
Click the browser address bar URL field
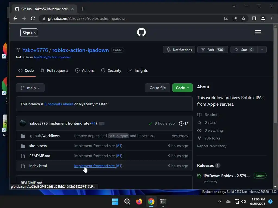[131, 18]
